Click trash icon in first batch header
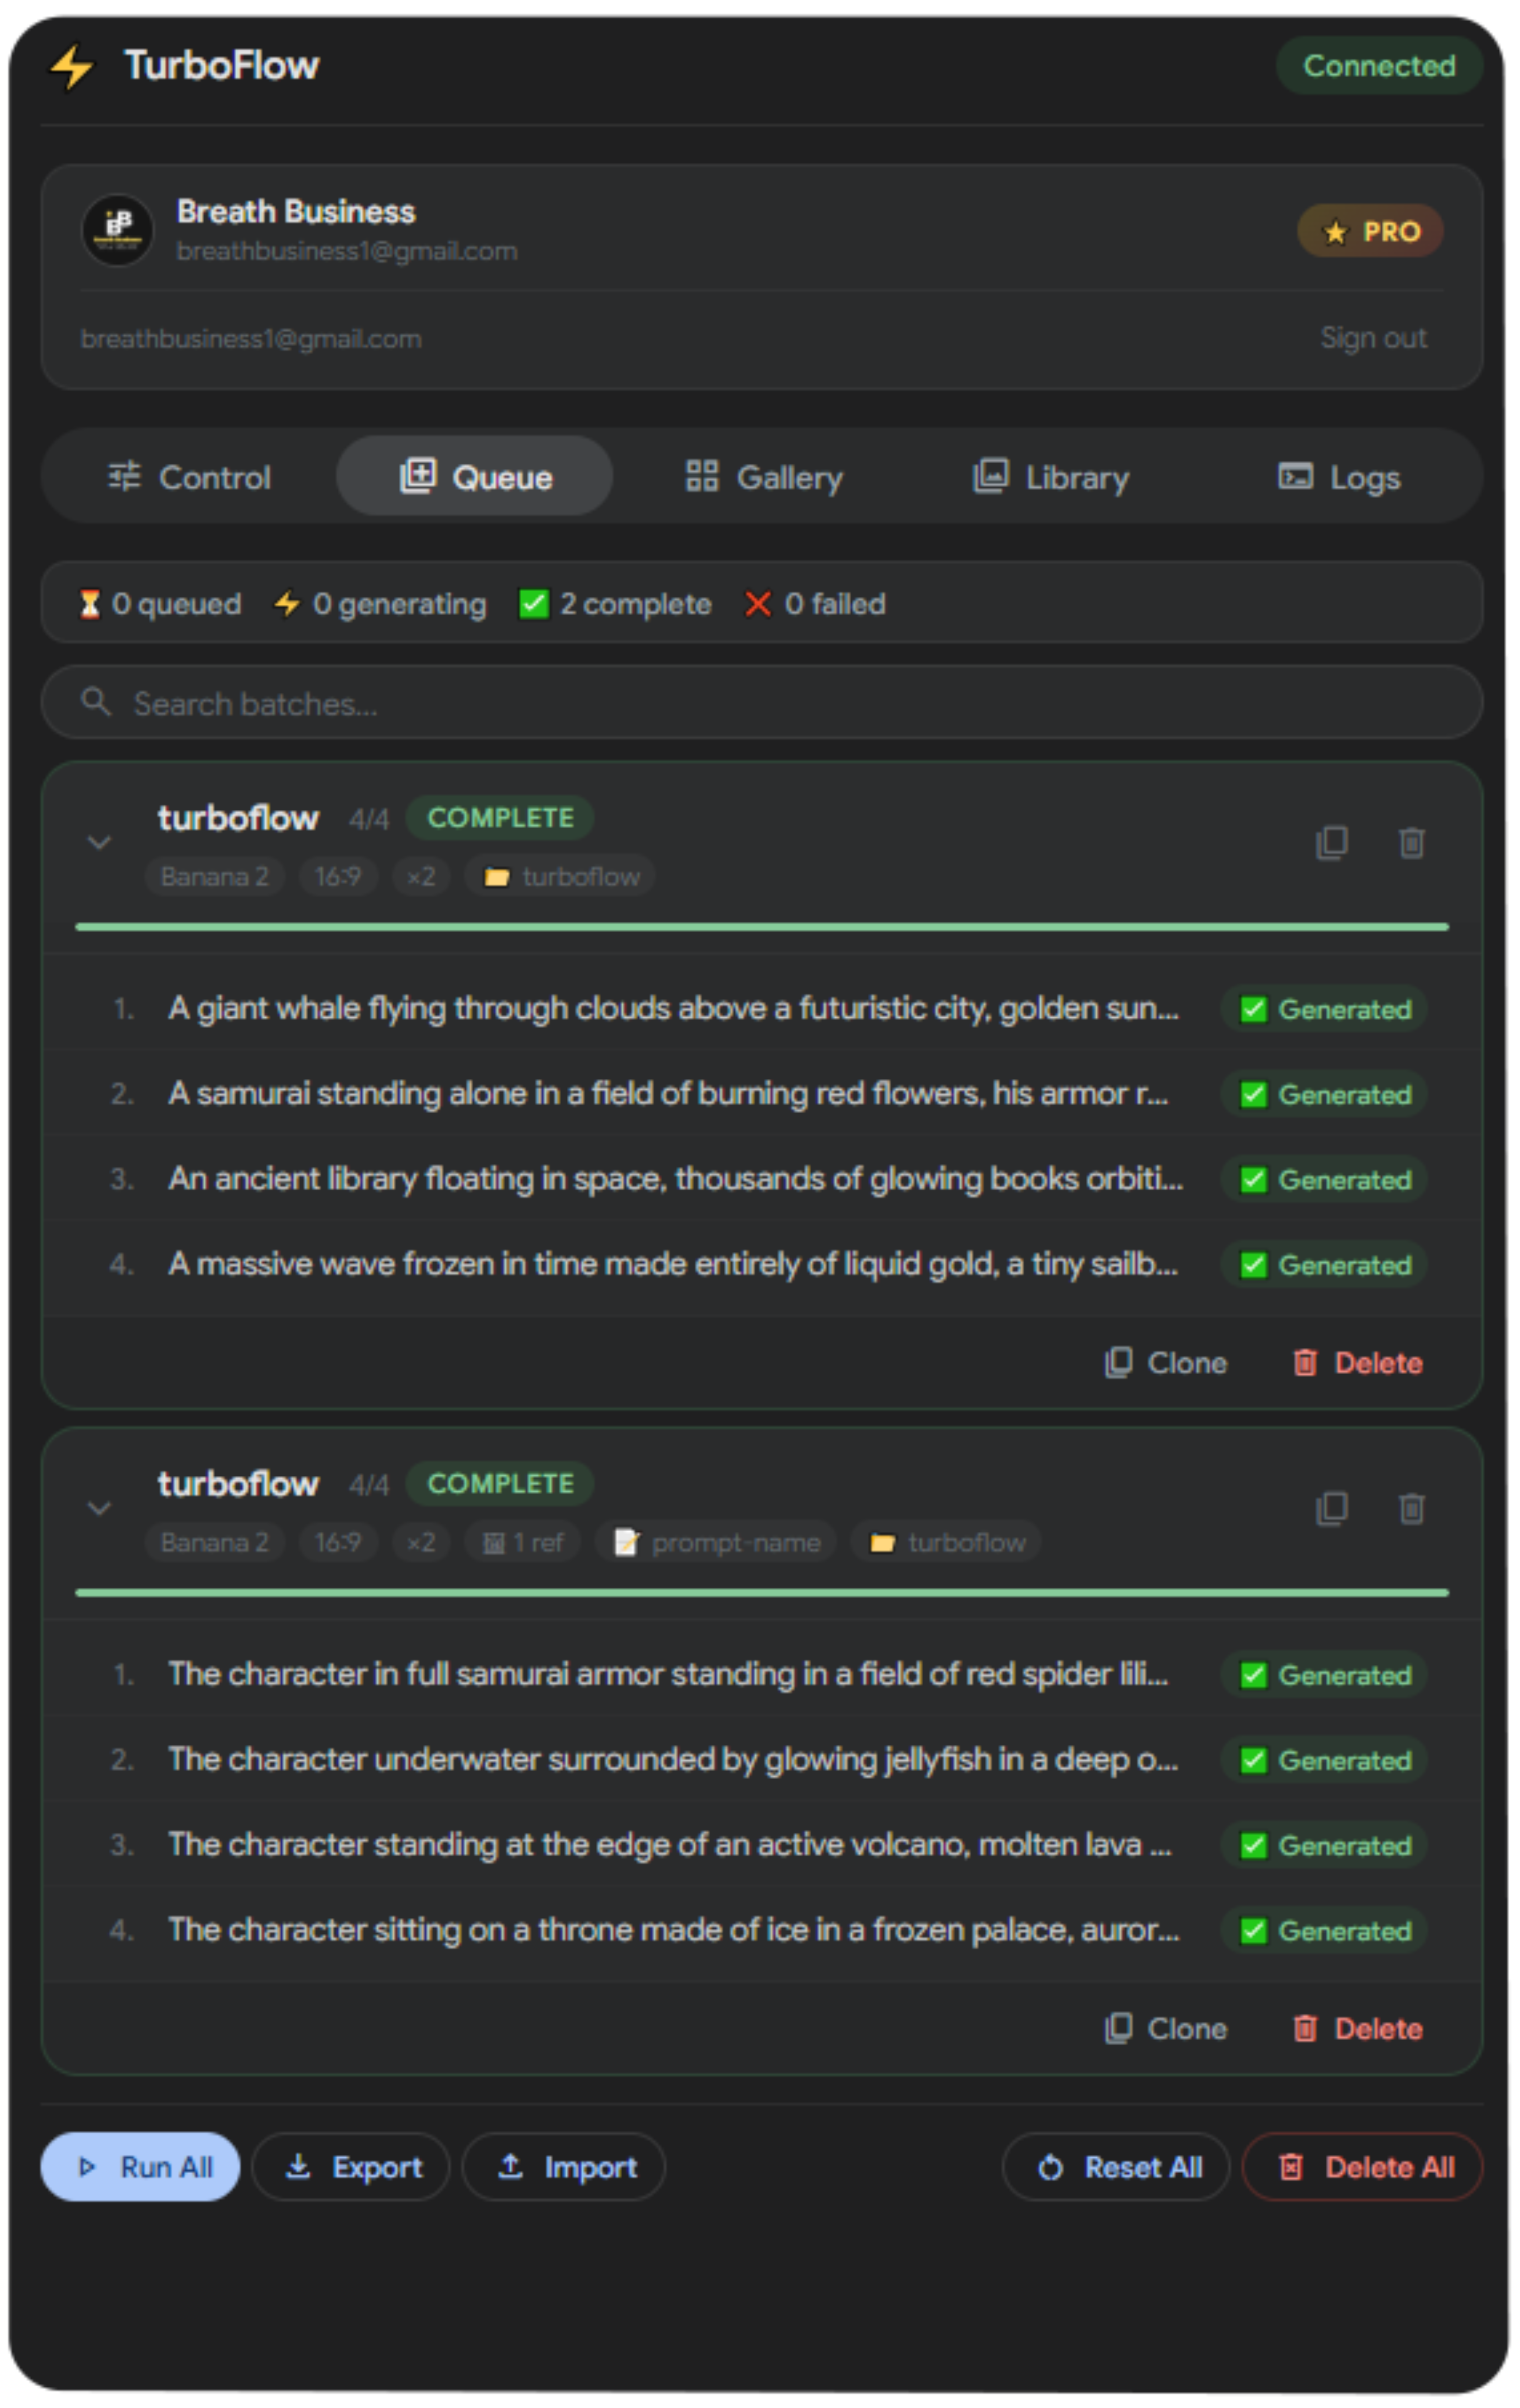 1411,843
